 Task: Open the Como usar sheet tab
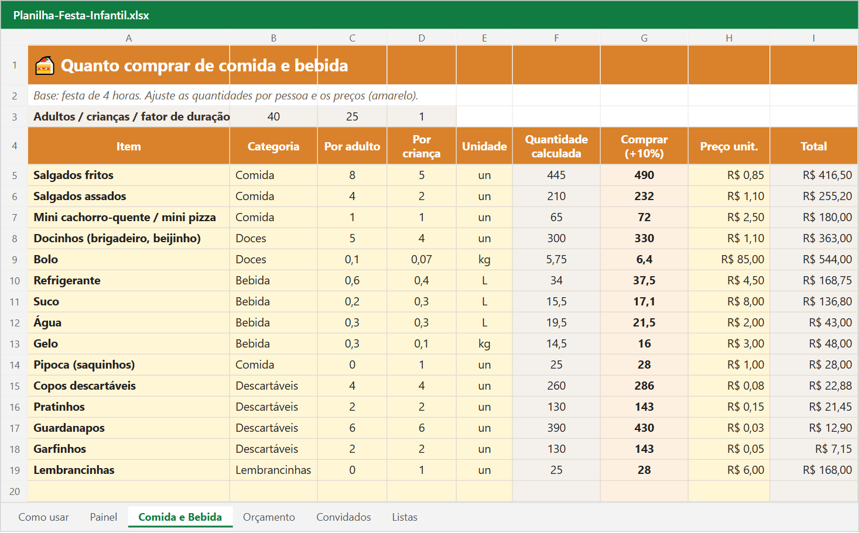coord(44,517)
